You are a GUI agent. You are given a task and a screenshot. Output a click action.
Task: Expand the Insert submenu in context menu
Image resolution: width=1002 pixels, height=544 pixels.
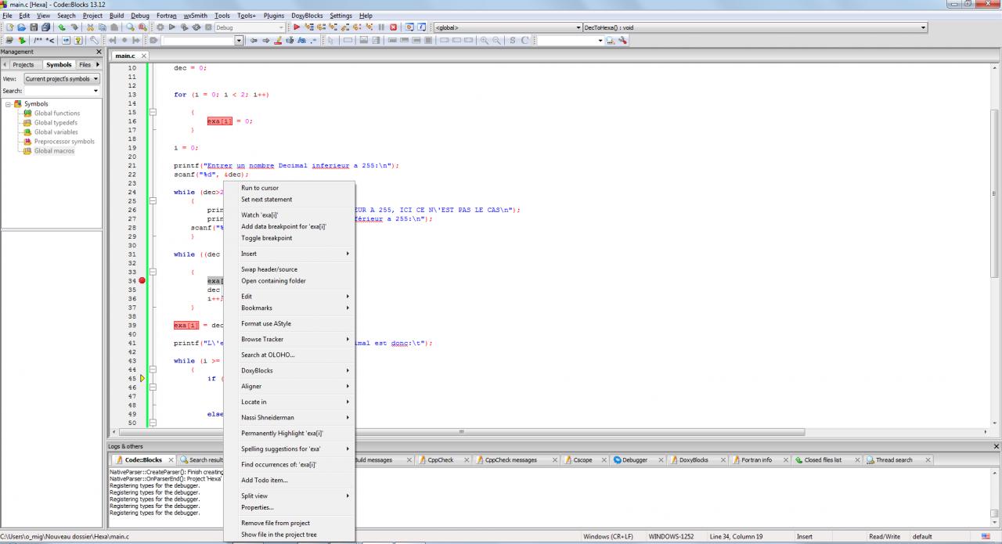tap(290, 254)
